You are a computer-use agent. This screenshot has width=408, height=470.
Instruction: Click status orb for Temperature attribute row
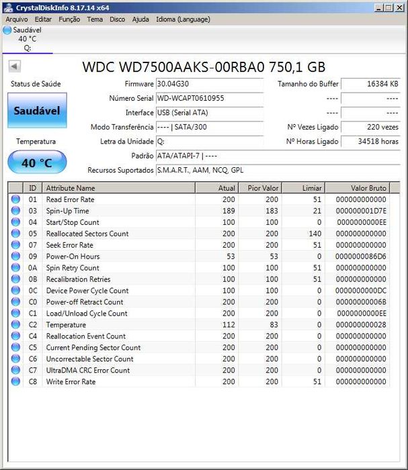[15, 324]
